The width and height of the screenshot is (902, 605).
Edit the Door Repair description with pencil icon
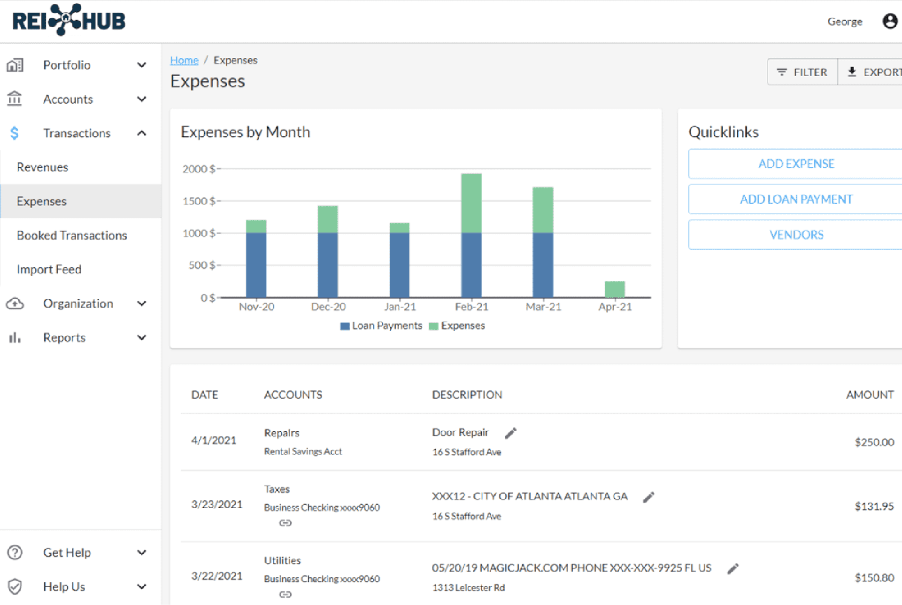coord(510,433)
